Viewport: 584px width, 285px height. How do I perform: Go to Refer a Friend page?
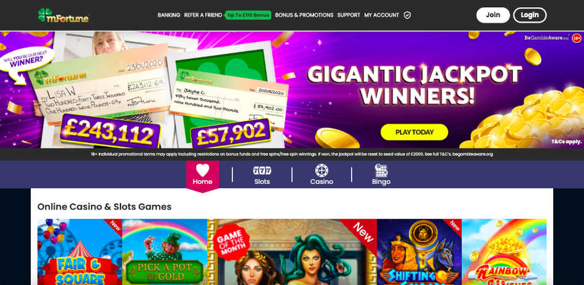pos(203,15)
